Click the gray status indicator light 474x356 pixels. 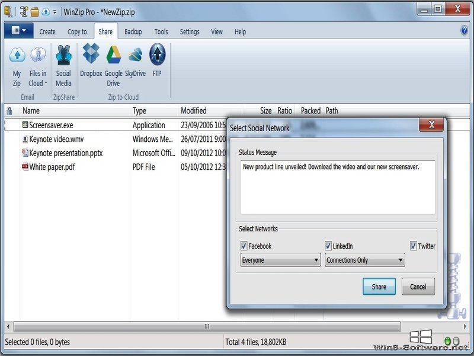click(456, 341)
